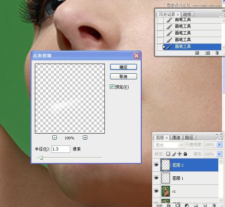The height and width of the screenshot is (207, 225).
Task: Delete current state in History panel
Action: [217, 53]
